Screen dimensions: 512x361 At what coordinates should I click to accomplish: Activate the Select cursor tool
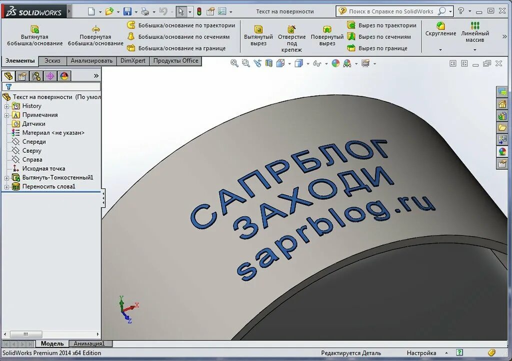(180, 12)
